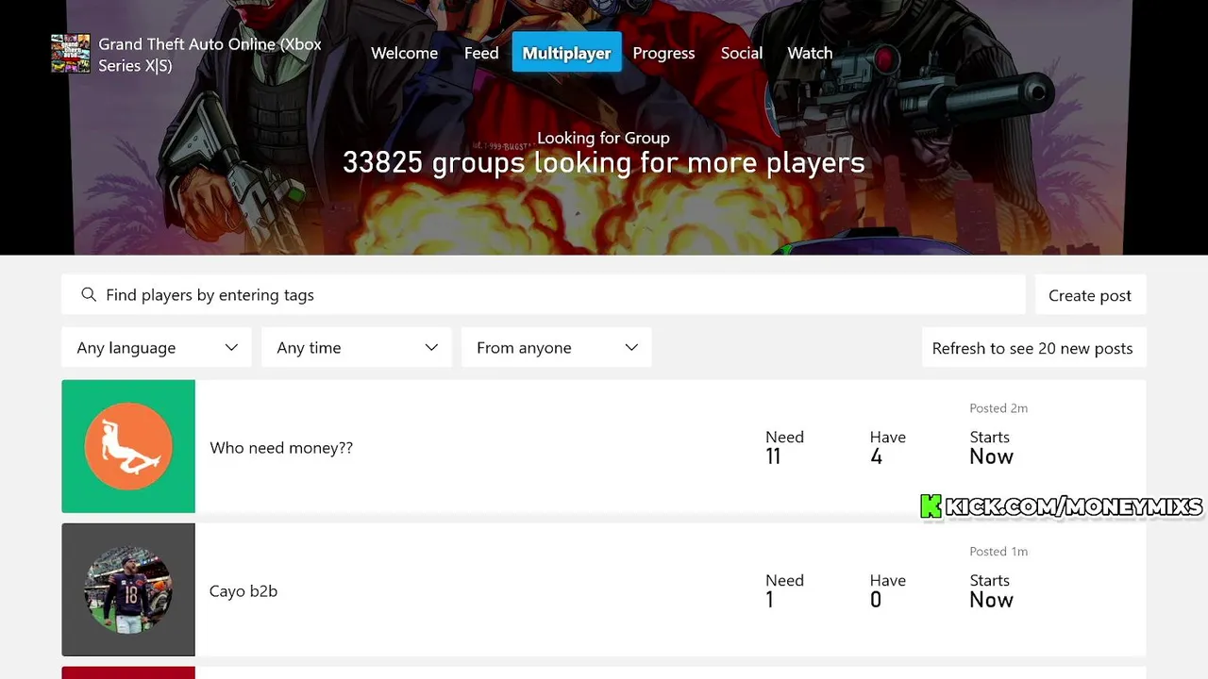Click the search magnifier icon
The image size is (1208, 679).
click(x=89, y=295)
